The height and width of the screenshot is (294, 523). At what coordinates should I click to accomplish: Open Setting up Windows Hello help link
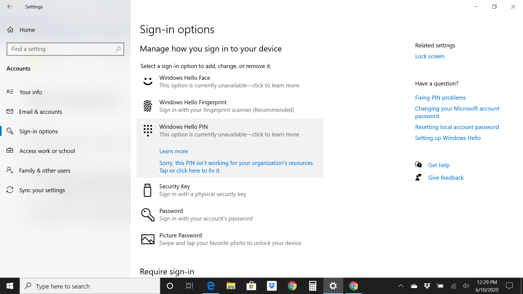pyautogui.click(x=448, y=138)
